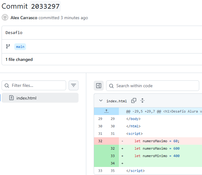Viewport: 202px width, 175px height.
Task: Click the '1 file changed' text
Action: pos(19,59)
